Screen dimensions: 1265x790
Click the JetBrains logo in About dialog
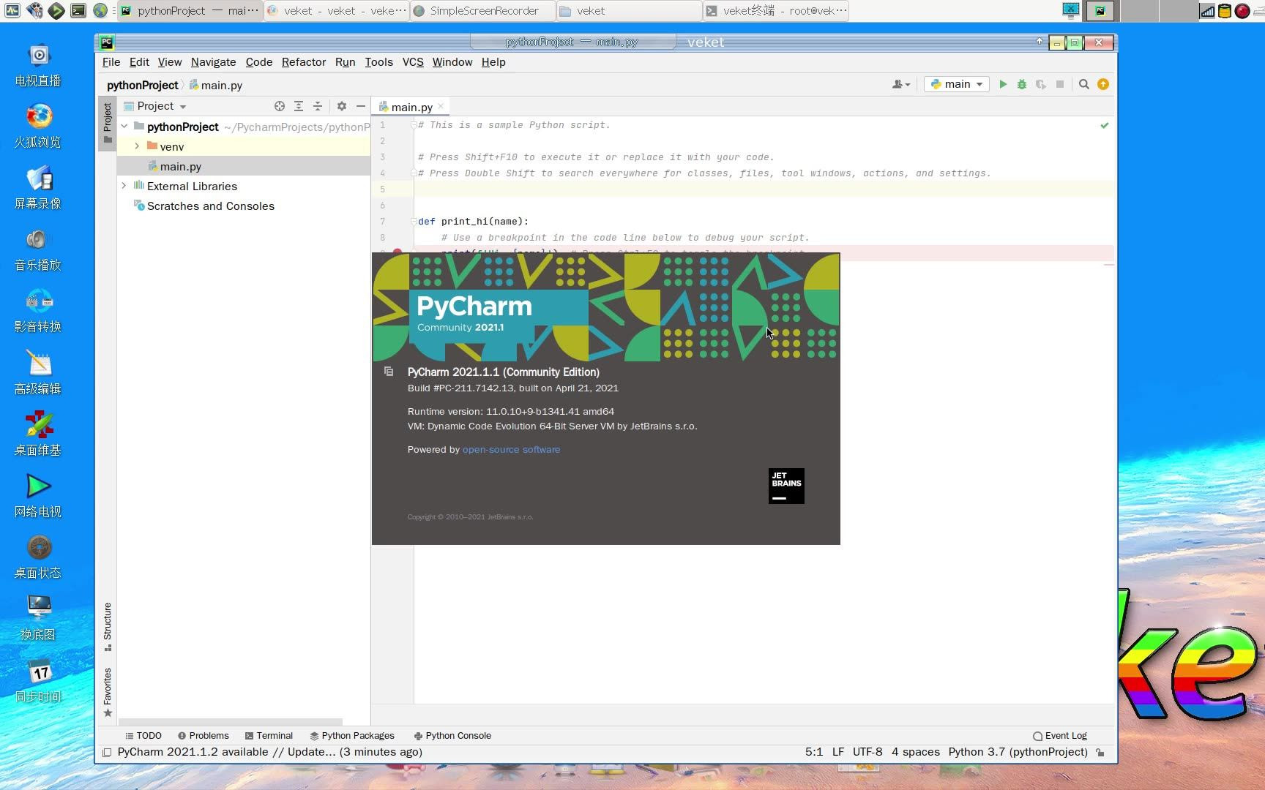click(786, 486)
